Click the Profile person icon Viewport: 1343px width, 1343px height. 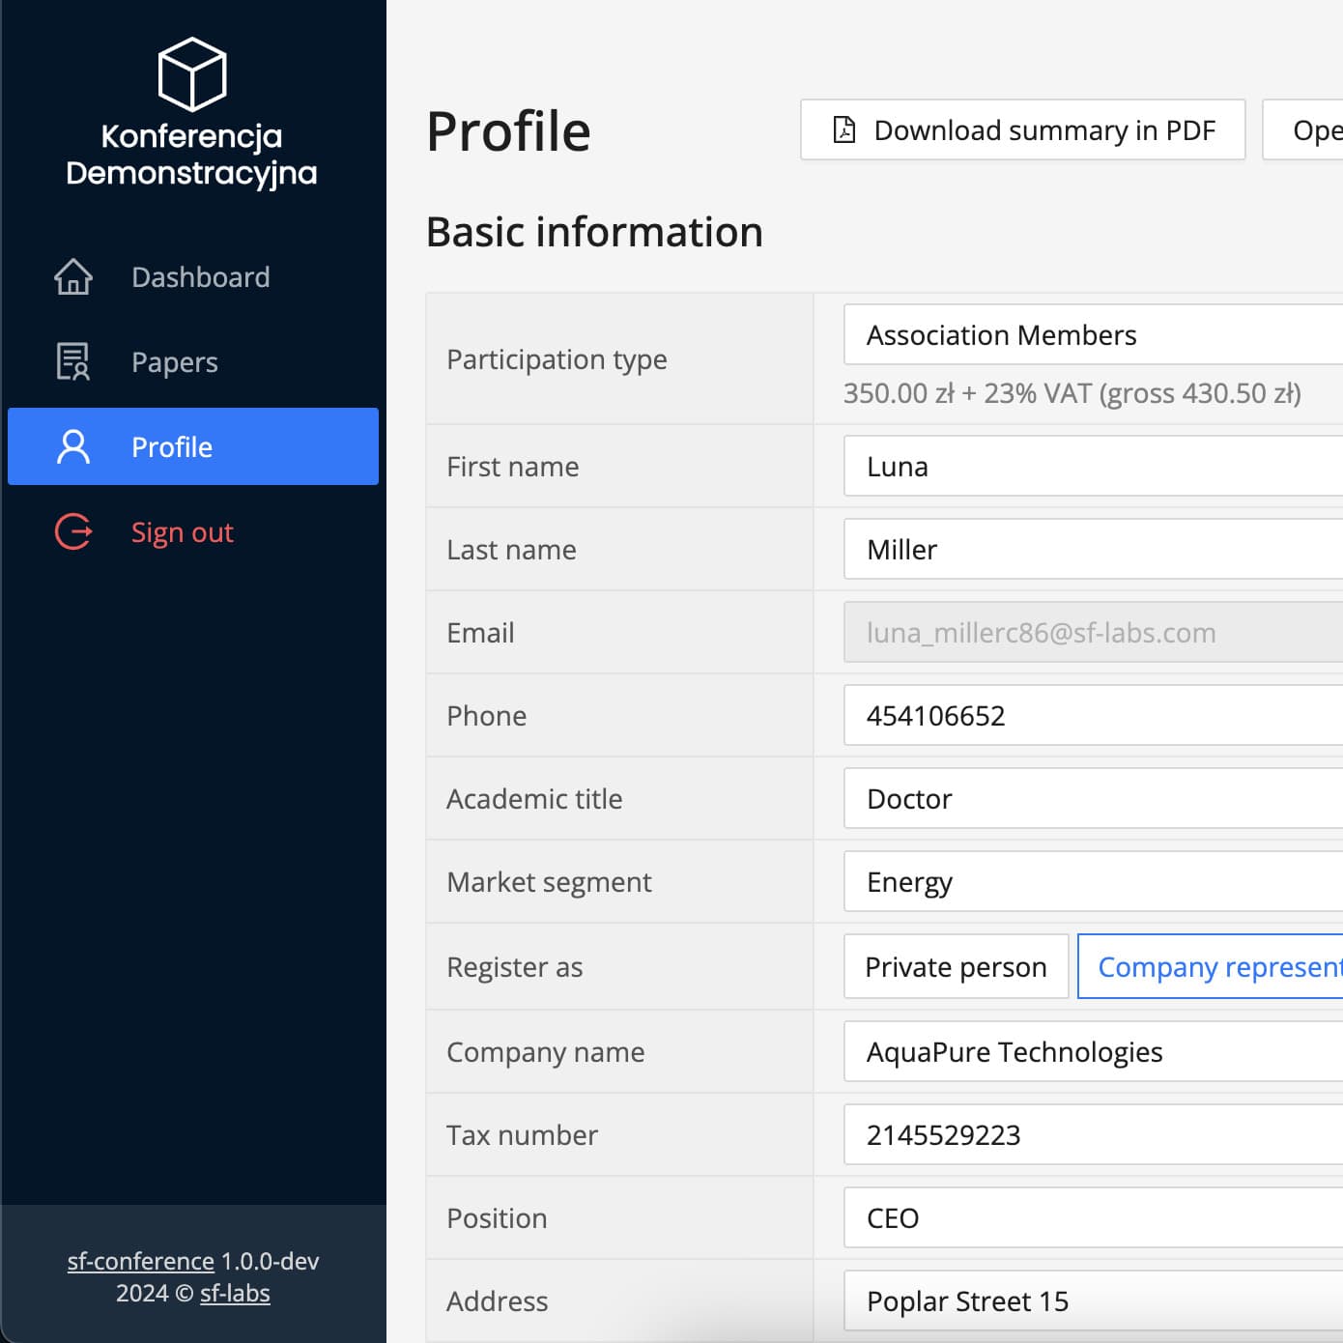click(x=73, y=447)
